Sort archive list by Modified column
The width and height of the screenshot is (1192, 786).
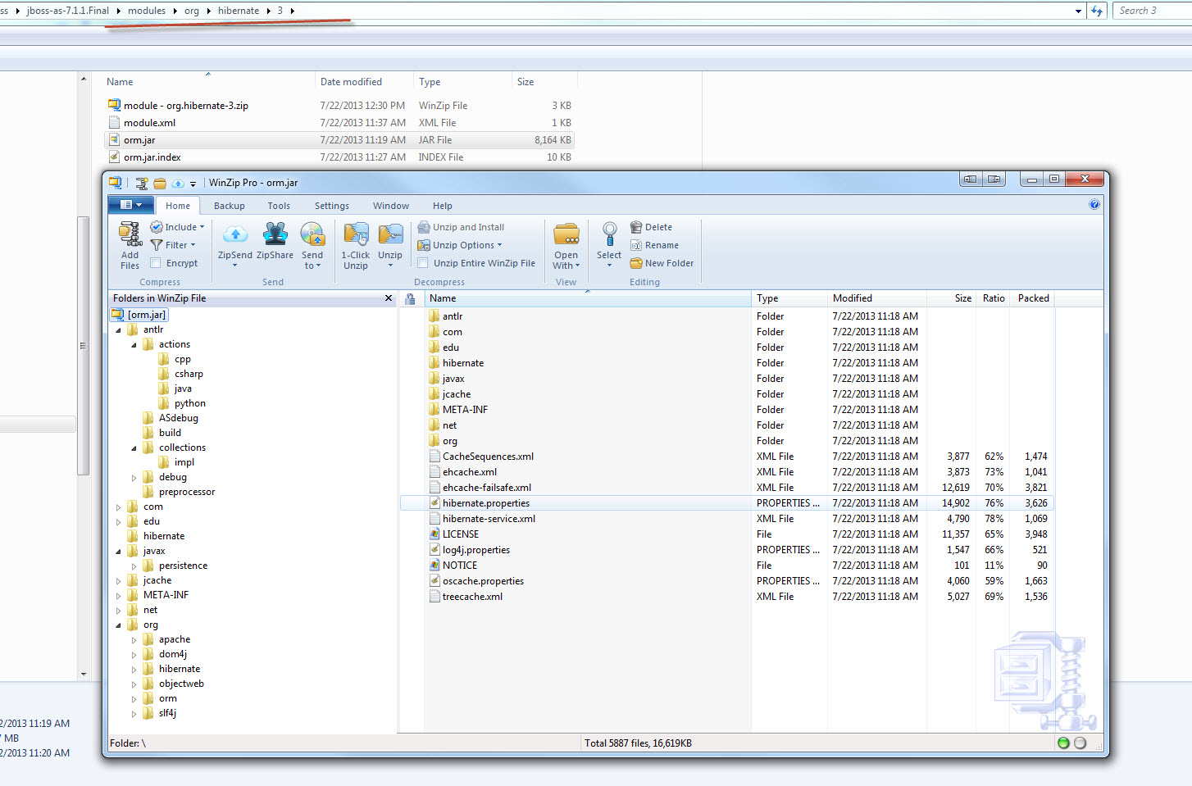point(877,298)
